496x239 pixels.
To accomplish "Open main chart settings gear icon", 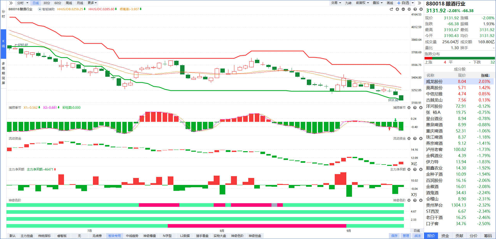I will tap(409, 9).
